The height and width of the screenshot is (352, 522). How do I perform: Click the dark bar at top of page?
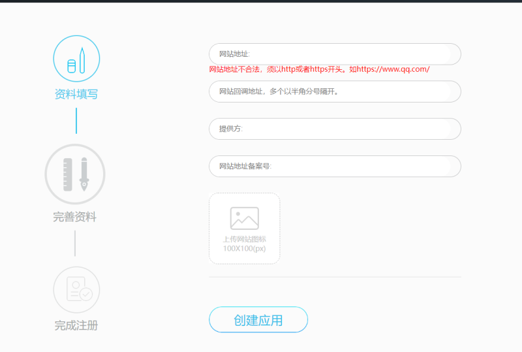261,1
